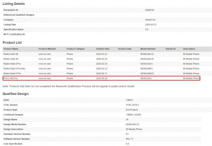The height and width of the screenshot is (146, 212).
Task: Click the Subset ID column header
Action: (171, 49)
